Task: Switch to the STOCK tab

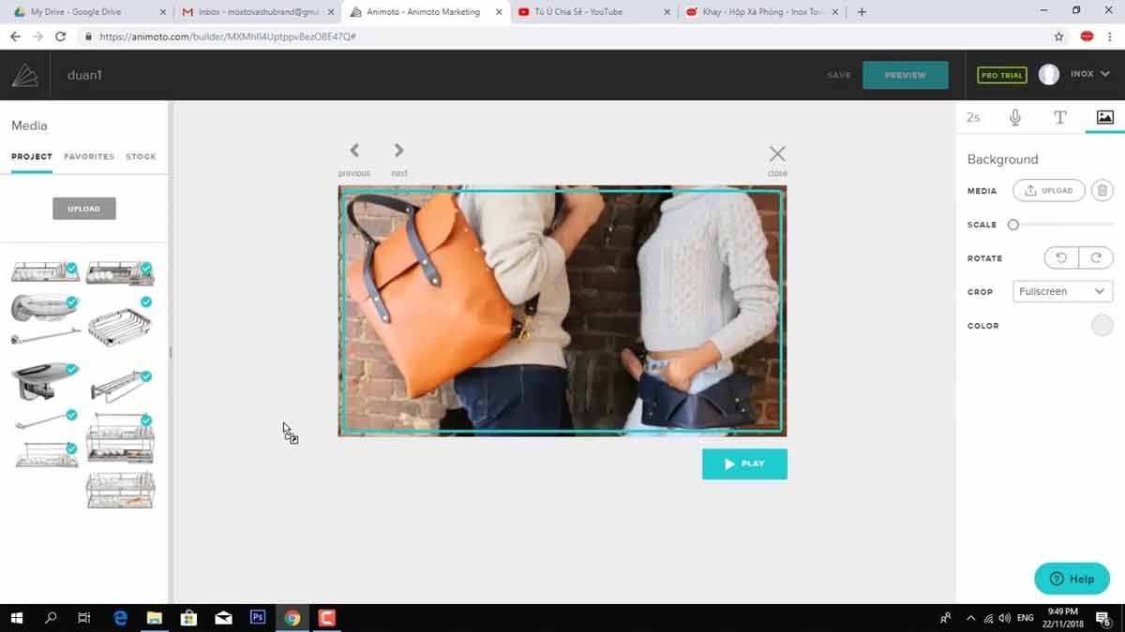Action: tap(141, 156)
